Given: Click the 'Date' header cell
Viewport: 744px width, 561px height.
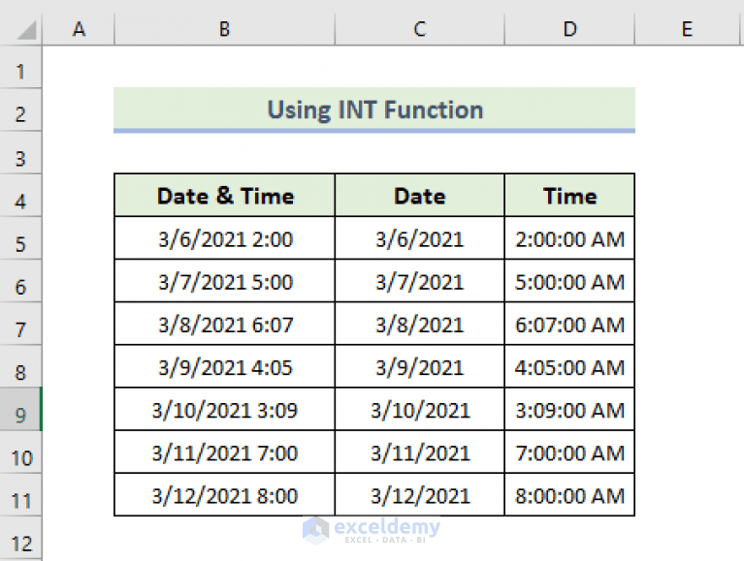Looking at the screenshot, I should tap(419, 196).
